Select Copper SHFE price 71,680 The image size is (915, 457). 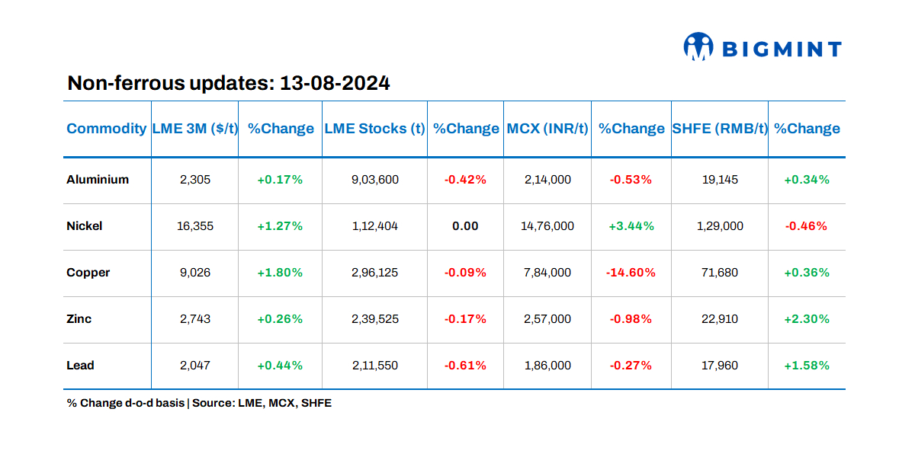coord(720,273)
